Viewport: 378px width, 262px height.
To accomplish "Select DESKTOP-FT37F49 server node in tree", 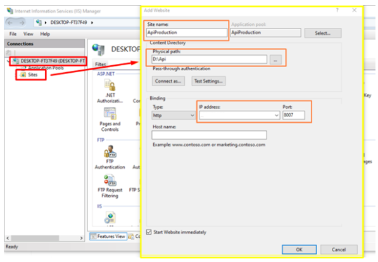I will [53, 61].
